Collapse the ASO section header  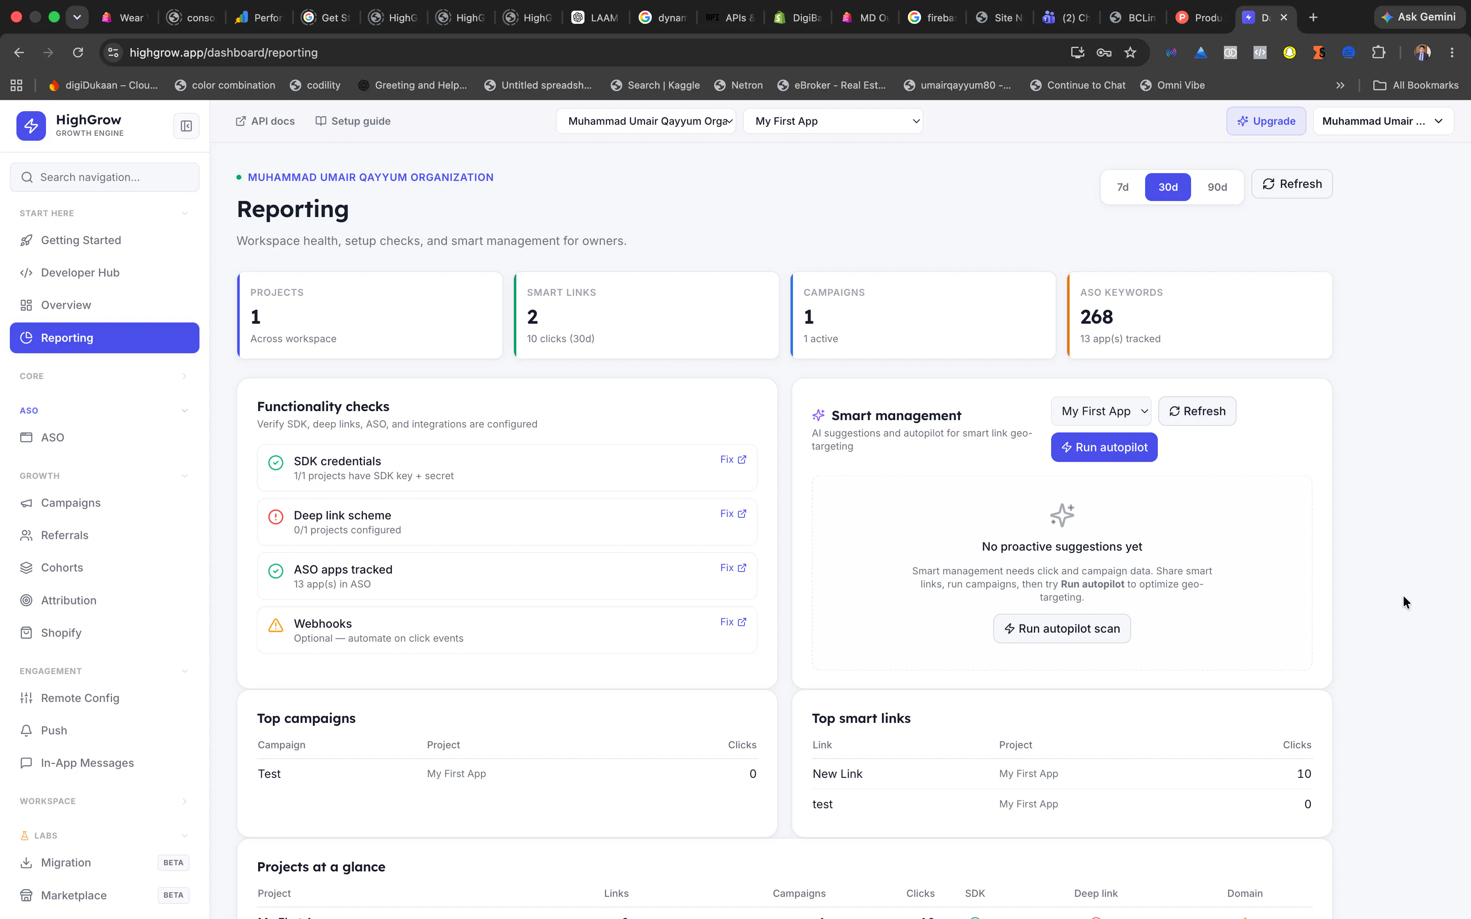coord(105,411)
